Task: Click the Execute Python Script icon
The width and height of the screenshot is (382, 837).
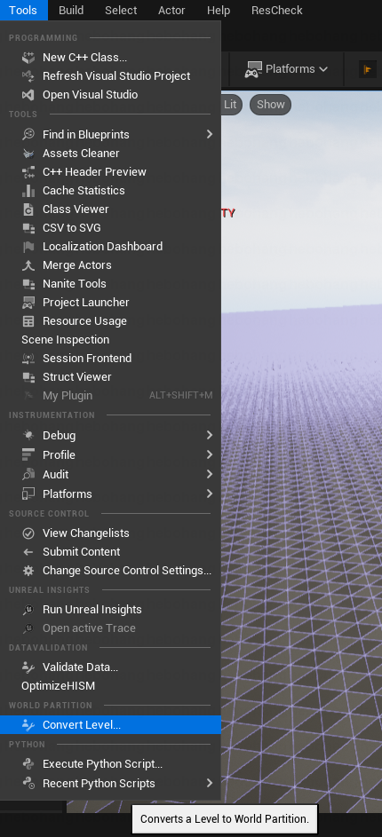Action: tap(28, 764)
